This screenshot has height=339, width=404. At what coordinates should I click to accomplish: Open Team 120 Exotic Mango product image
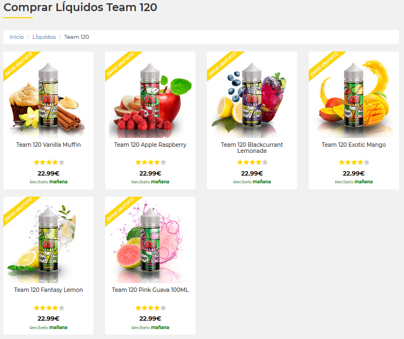tap(354, 99)
